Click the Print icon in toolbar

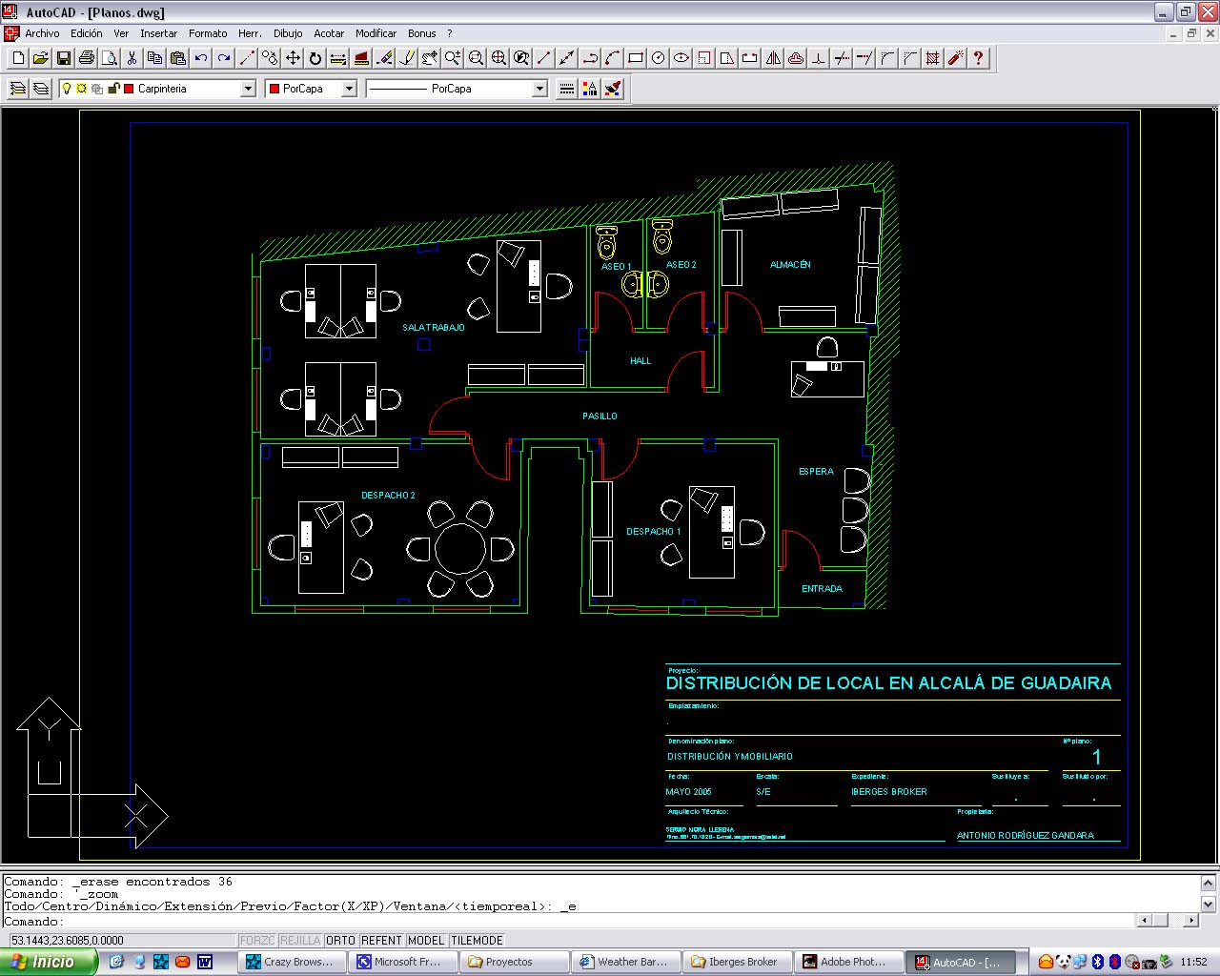(x=87, y=58)
